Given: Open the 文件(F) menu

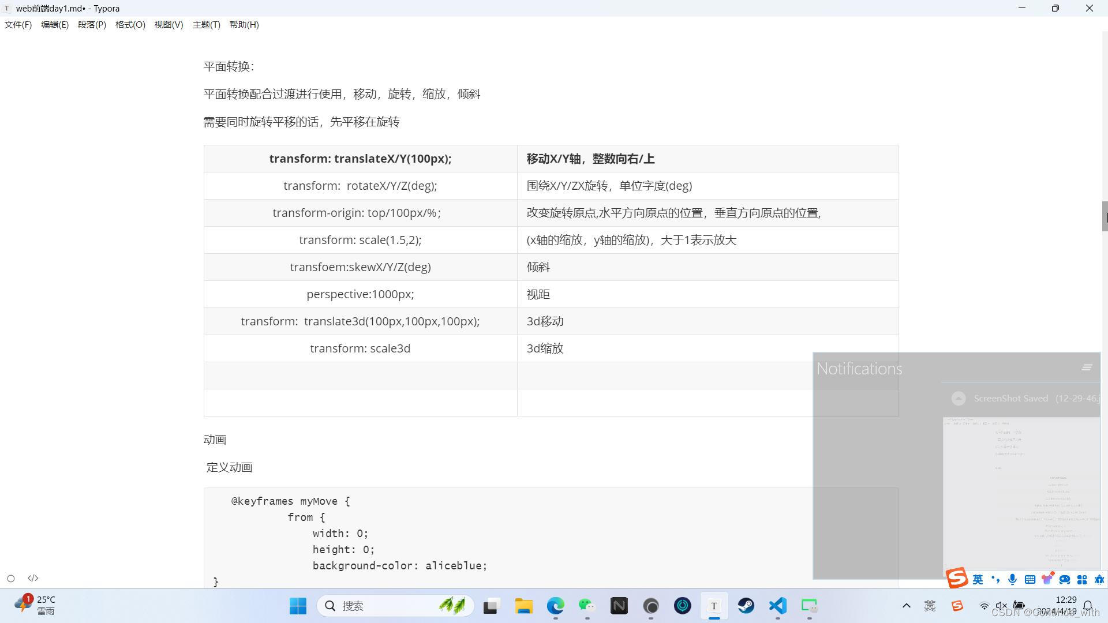Looking at the screenshot, I should coord(18,25).
